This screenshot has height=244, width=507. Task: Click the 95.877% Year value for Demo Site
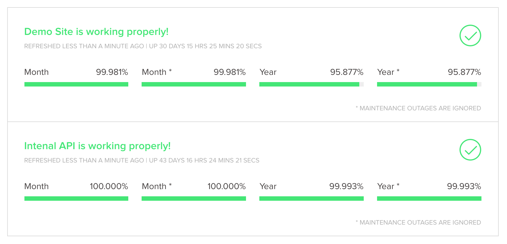tap(347, 72)
